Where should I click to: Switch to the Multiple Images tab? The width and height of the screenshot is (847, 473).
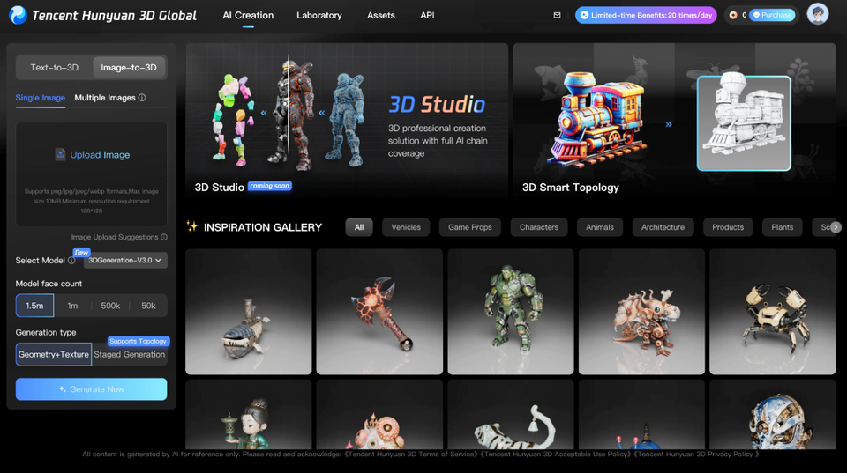tap(104, 98)
